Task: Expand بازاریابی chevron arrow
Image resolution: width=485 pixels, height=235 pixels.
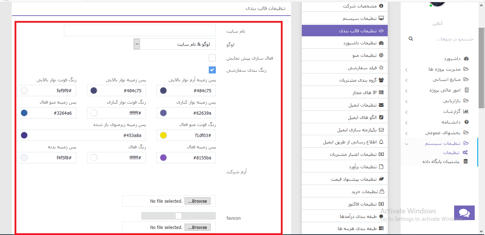Action: click(x=407, y=102)
